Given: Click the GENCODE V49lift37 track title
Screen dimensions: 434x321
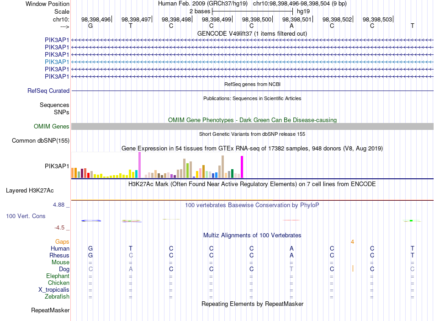Looking at the screenshot, I should coord(252,34).
